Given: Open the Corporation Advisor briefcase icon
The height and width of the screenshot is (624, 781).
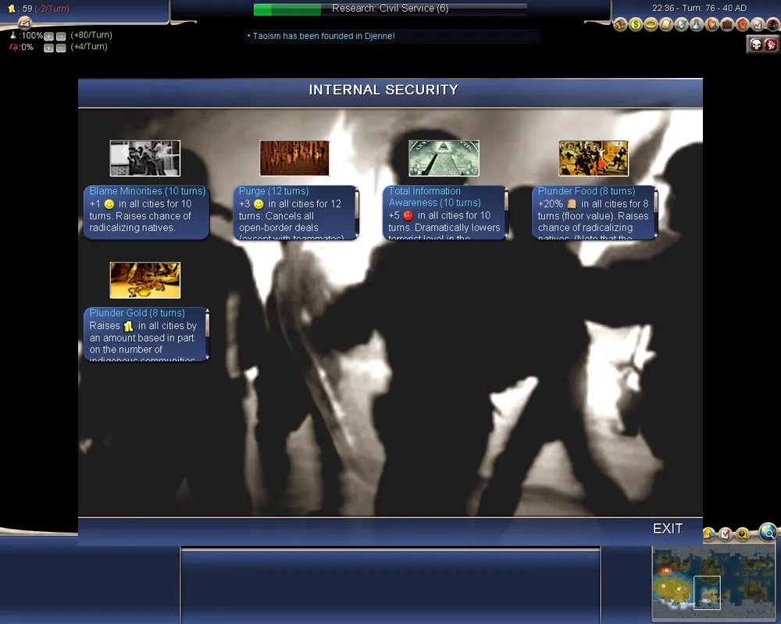Looking at the screenshot, I should [727, 25].
